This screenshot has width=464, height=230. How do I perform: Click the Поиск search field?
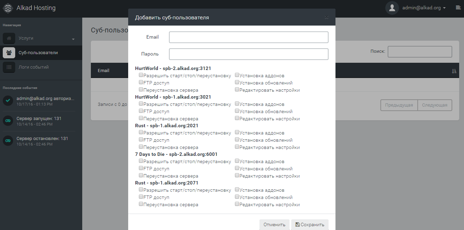tap(420, 51)
